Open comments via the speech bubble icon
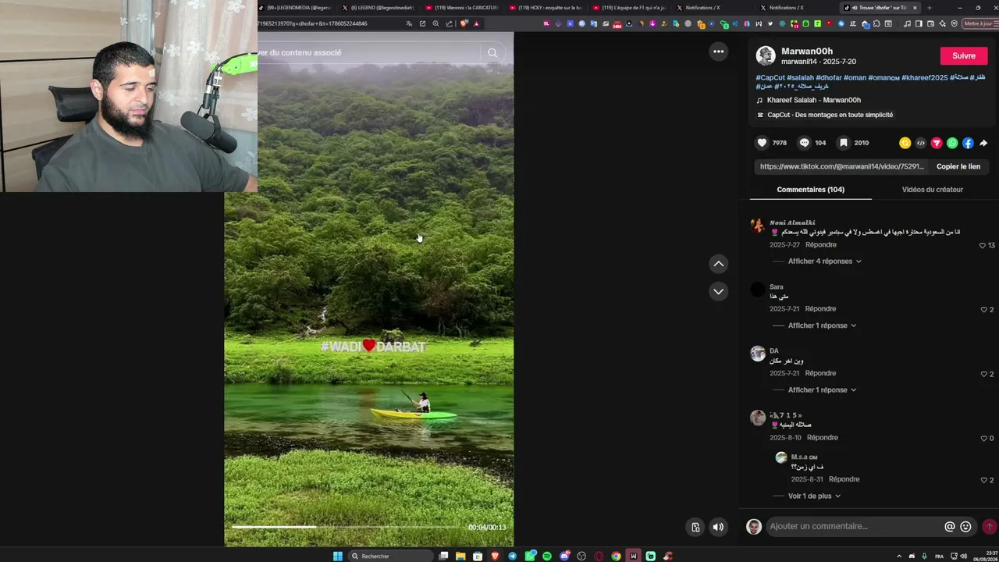The image size is (999, 562). click(804, 143)
